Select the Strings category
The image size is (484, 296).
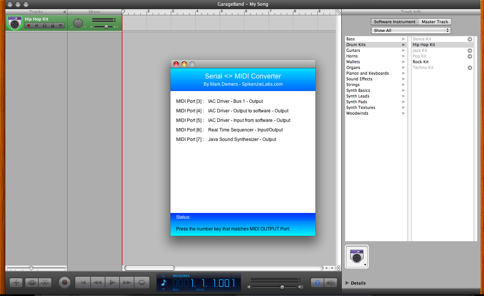coord(376,85)
